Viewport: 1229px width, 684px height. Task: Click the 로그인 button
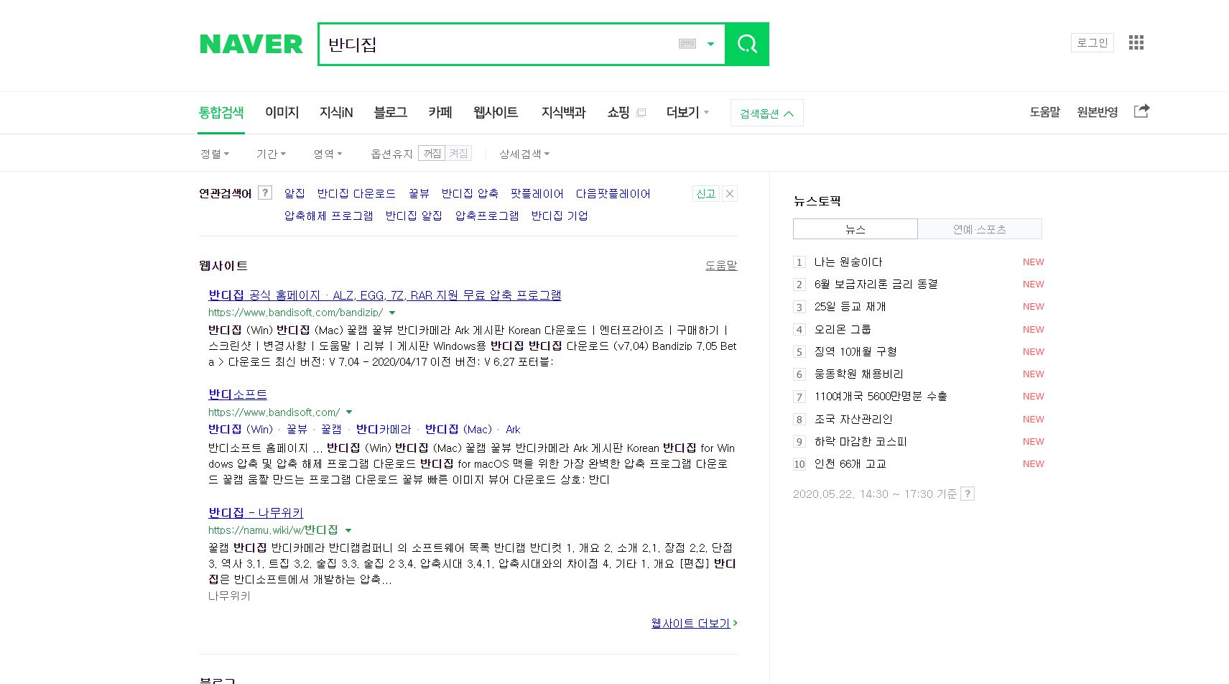point(1092,42)
